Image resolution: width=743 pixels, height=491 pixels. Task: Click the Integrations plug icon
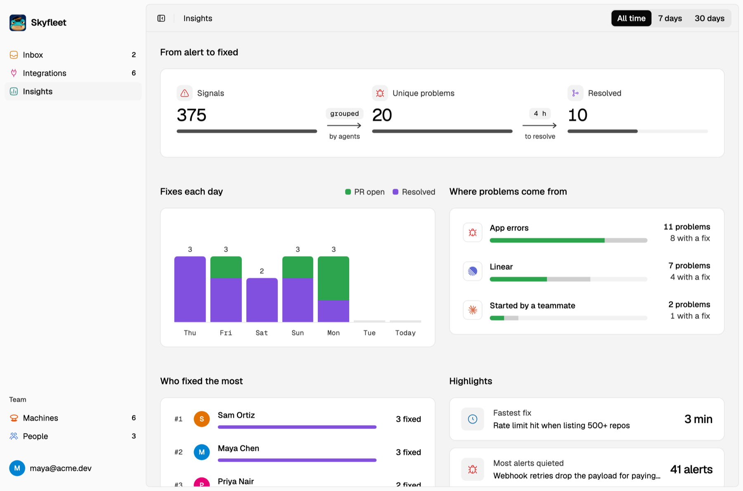pyautogui.click(x=14, y=73)
